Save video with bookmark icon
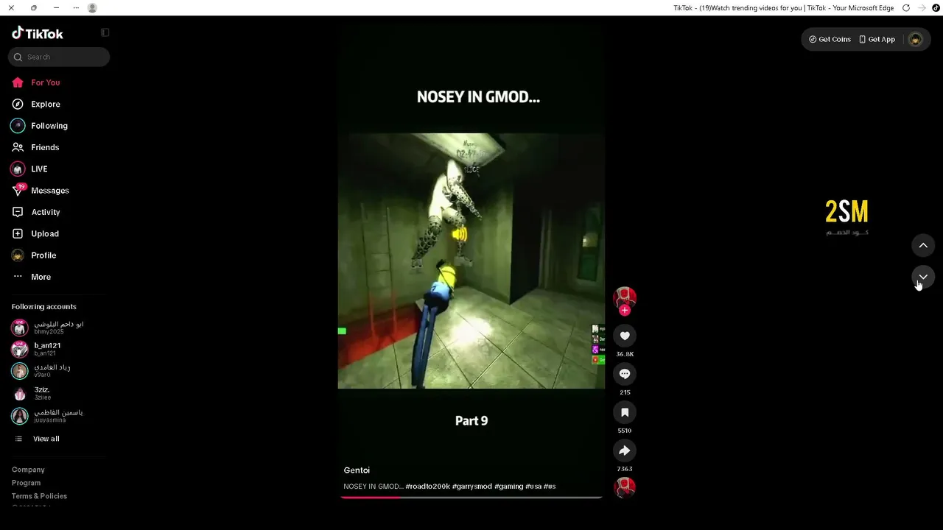This screenshot has width=943, height=530. [x=625, y=412]
